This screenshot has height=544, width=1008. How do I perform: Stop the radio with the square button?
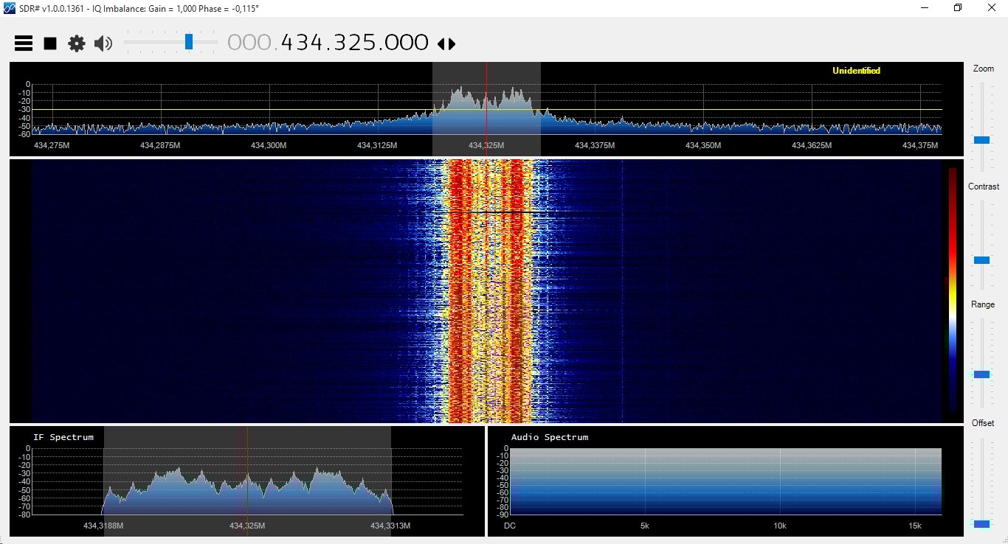50,43
